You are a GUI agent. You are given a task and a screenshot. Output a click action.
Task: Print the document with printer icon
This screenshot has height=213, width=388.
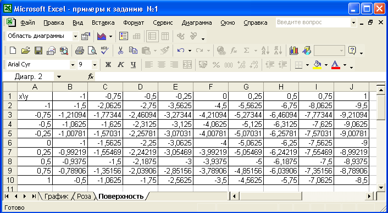[x=80, y=51]
